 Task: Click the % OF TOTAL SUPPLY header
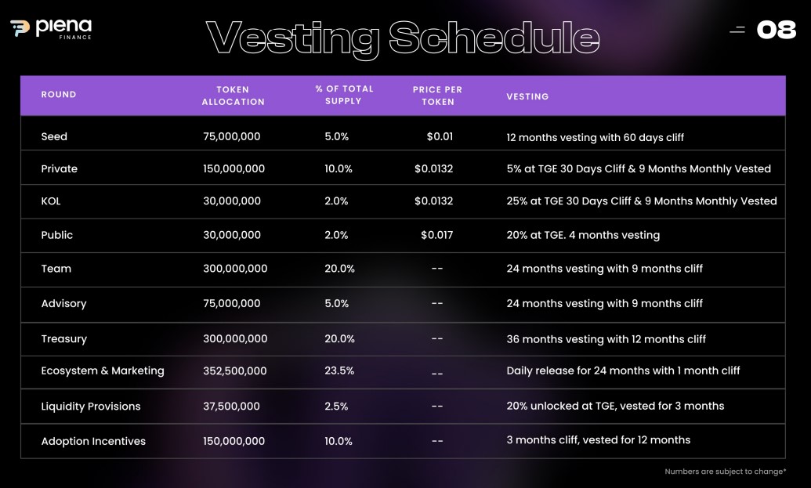[x=344, y=95]
